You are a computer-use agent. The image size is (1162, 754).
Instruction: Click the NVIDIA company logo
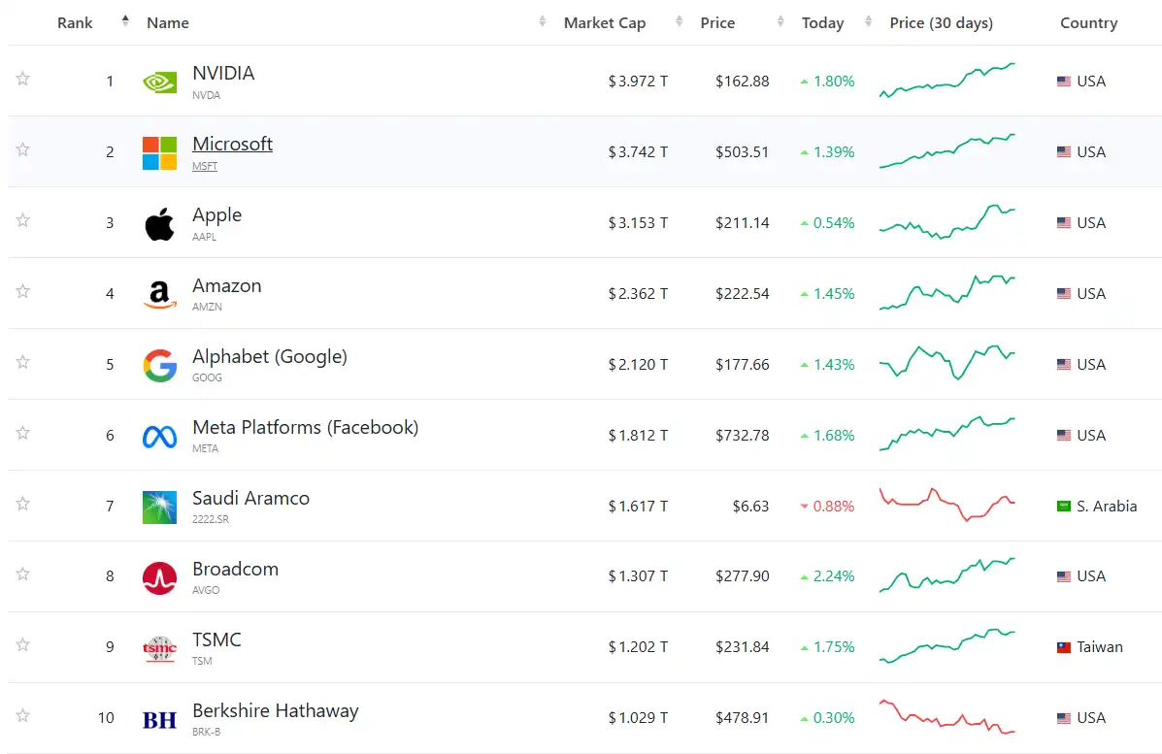[x=159, y=82]
